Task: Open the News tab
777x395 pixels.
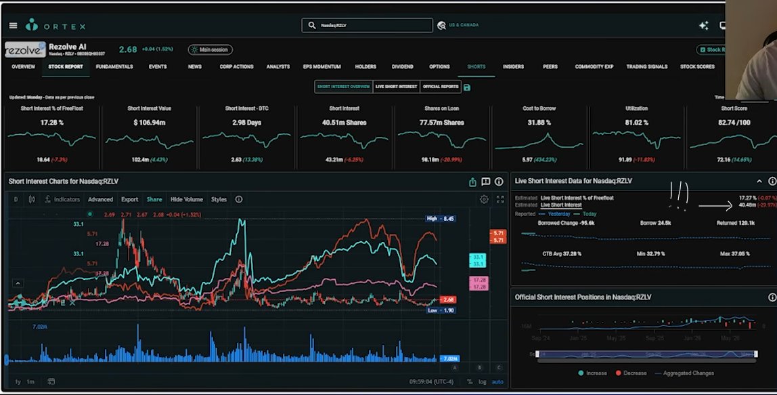Action: 195,66
